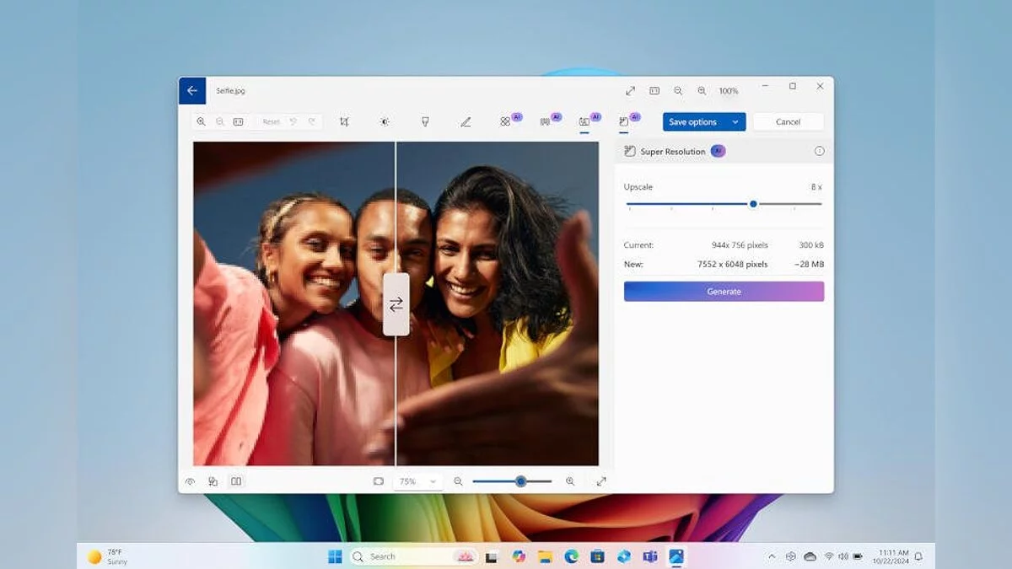1012x569 pixels.
Task: Click the back arrow button
Action: pos(192,90)
